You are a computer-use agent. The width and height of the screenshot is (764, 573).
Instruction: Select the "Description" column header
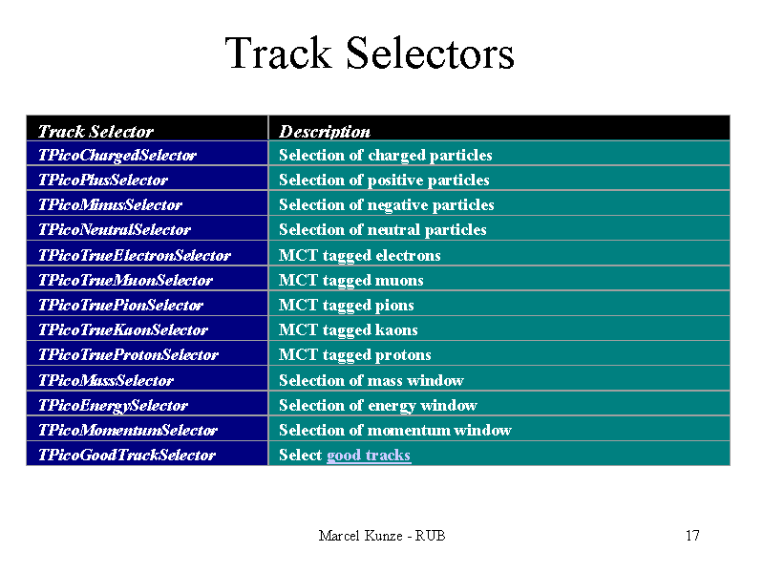pos(325,132)
